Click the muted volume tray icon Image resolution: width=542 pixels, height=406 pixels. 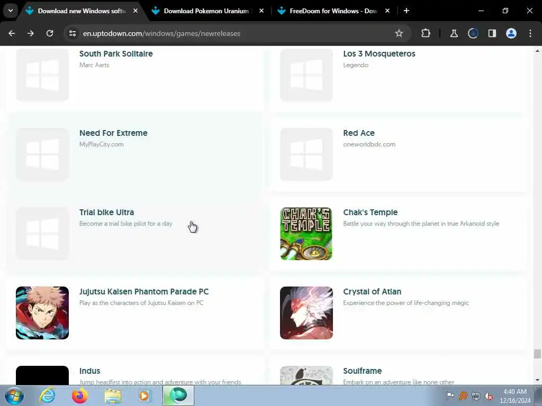click(x=489, y=396)
